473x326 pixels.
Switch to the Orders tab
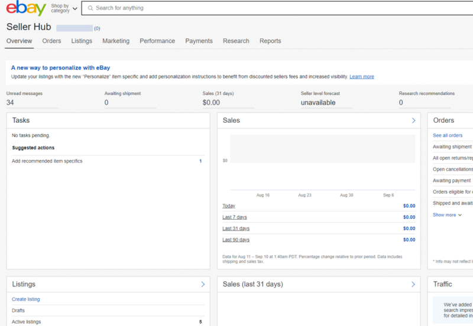click(51, 41)
